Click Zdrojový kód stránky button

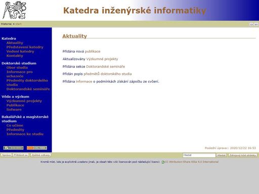tap(243, 155)
